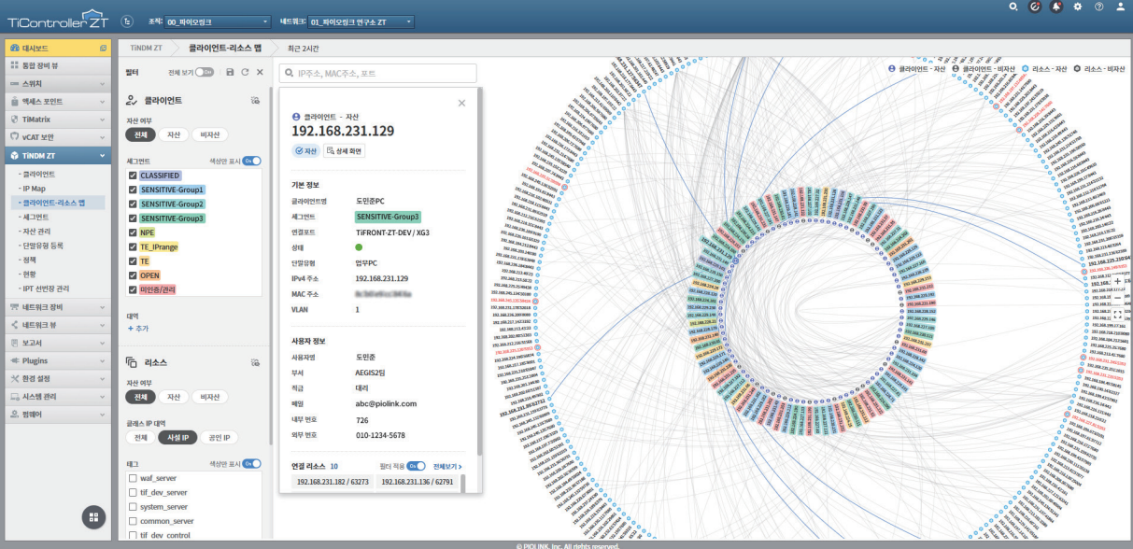Image resolution: width=1133 pixels, height=549 pixels.
Task: Open the user profile icon
Action: coord(1121,7)
